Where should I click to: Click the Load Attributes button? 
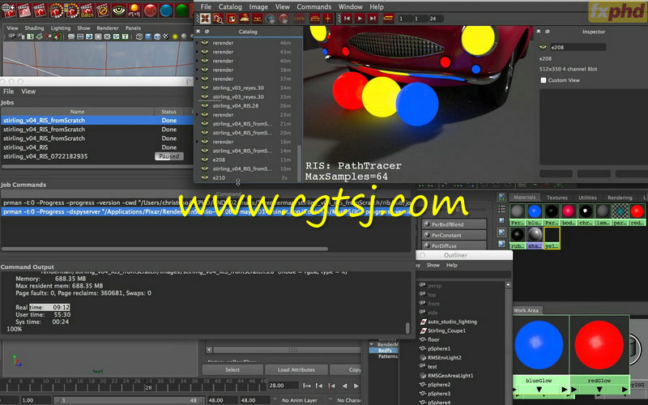296,370
